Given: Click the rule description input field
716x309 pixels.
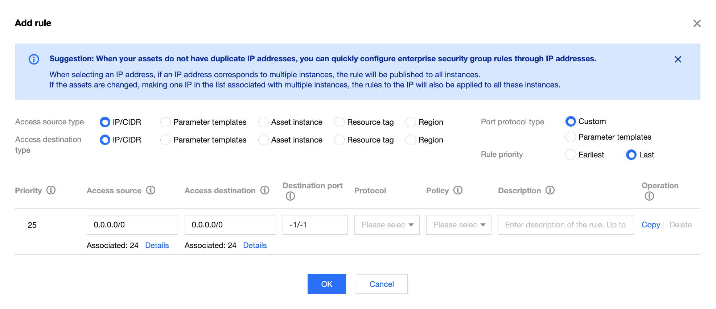Looking at the screenshot, I should pyautogui.click(x=566, y=225).
